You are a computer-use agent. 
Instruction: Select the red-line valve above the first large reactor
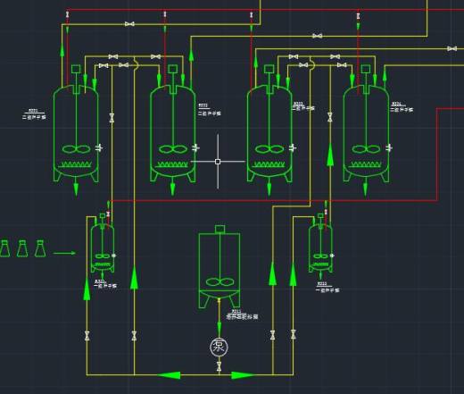(x=68, y=14)
